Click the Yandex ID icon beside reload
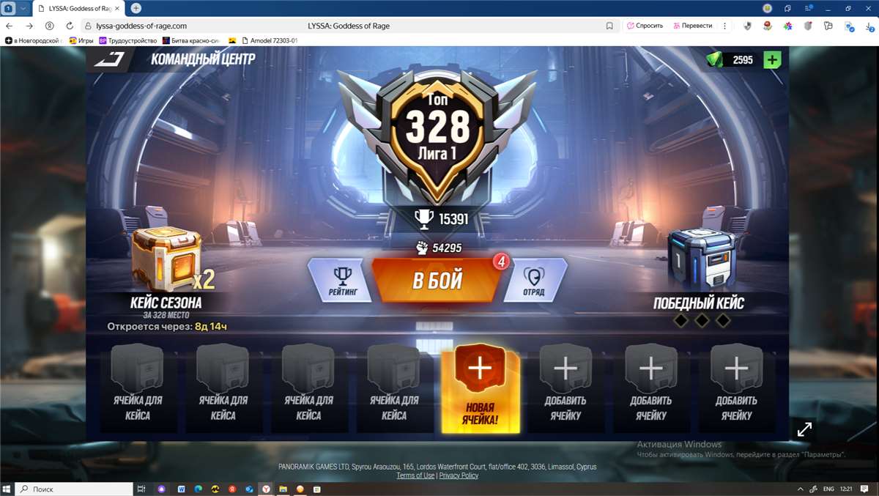The image size is (879, 496). click(50, 26)
